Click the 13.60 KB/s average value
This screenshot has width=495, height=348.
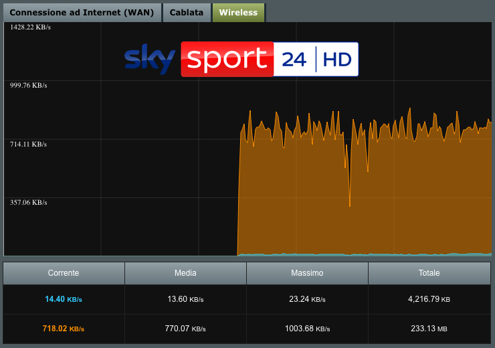(185, 299)
